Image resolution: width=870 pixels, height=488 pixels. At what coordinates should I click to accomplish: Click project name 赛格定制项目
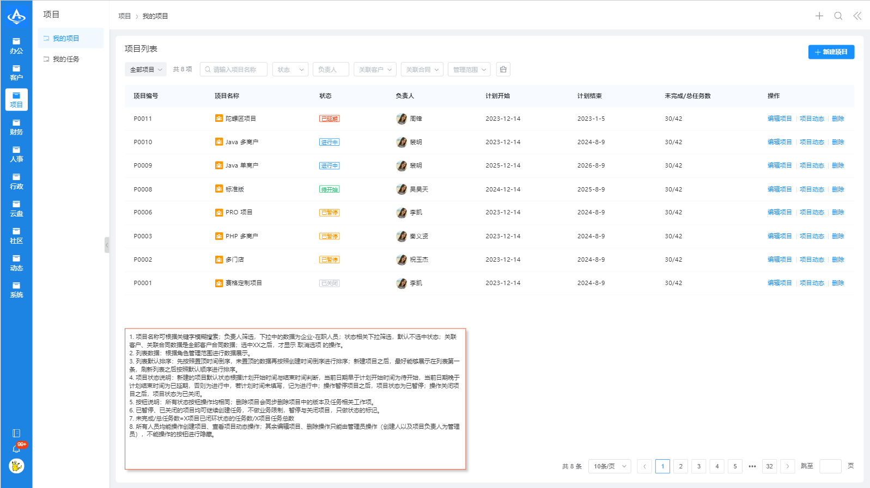click(x=244, y=283)
